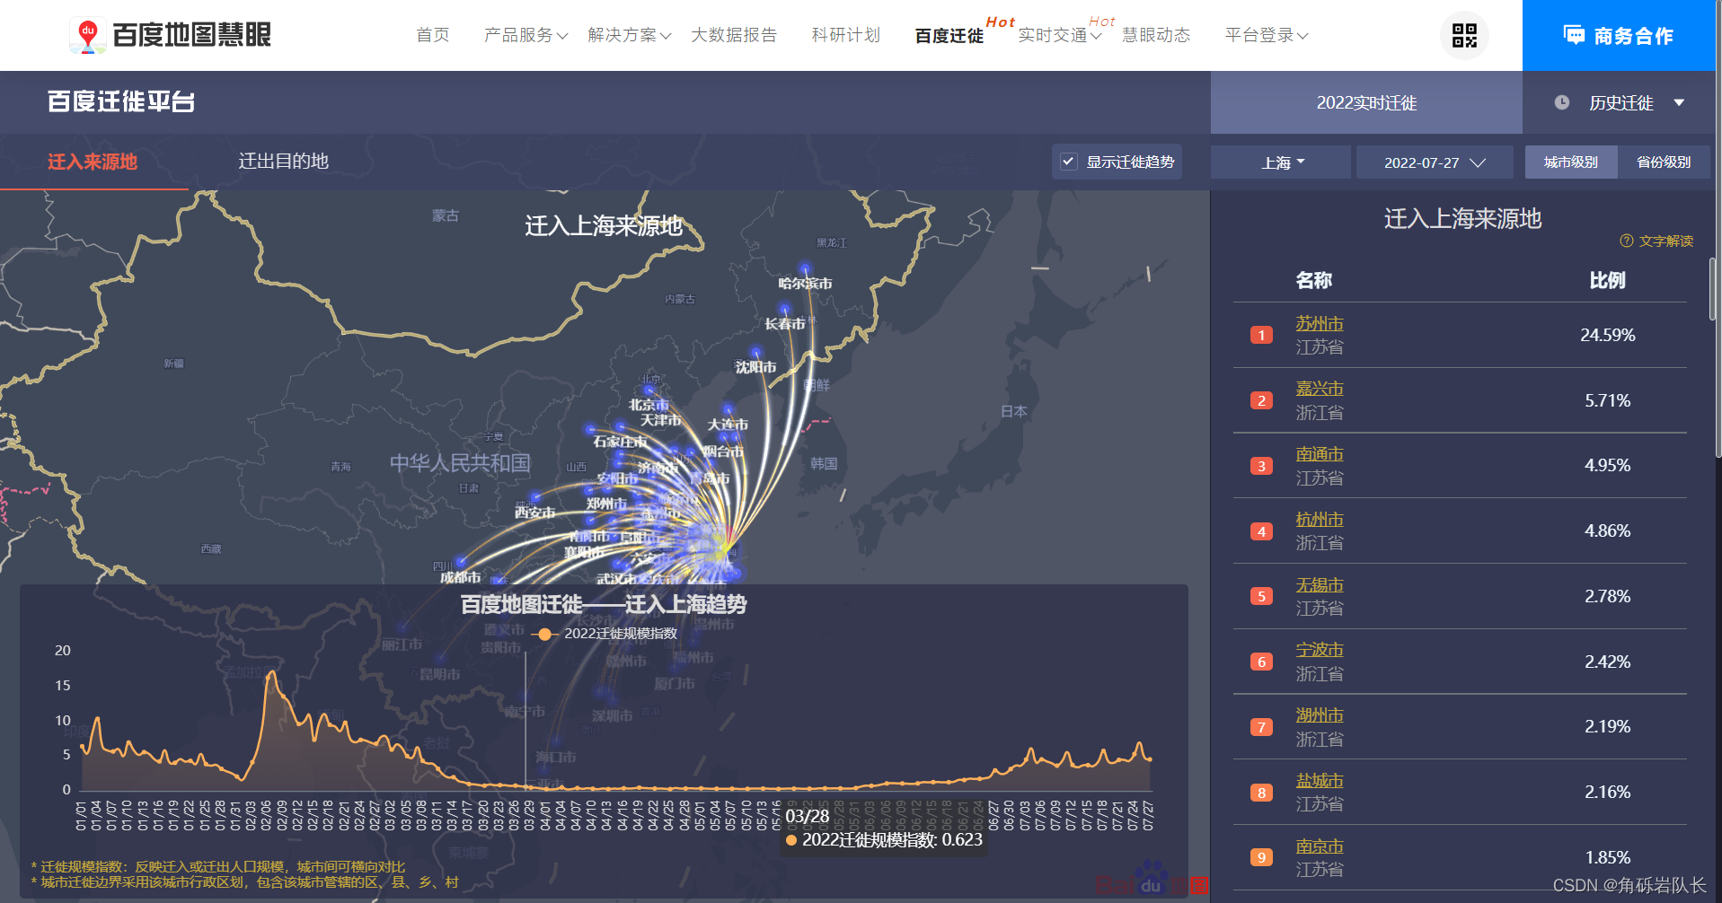Click rank badge 9 for 南京市
This screenshot has height=903, width=1722.
coord(1261,857)
